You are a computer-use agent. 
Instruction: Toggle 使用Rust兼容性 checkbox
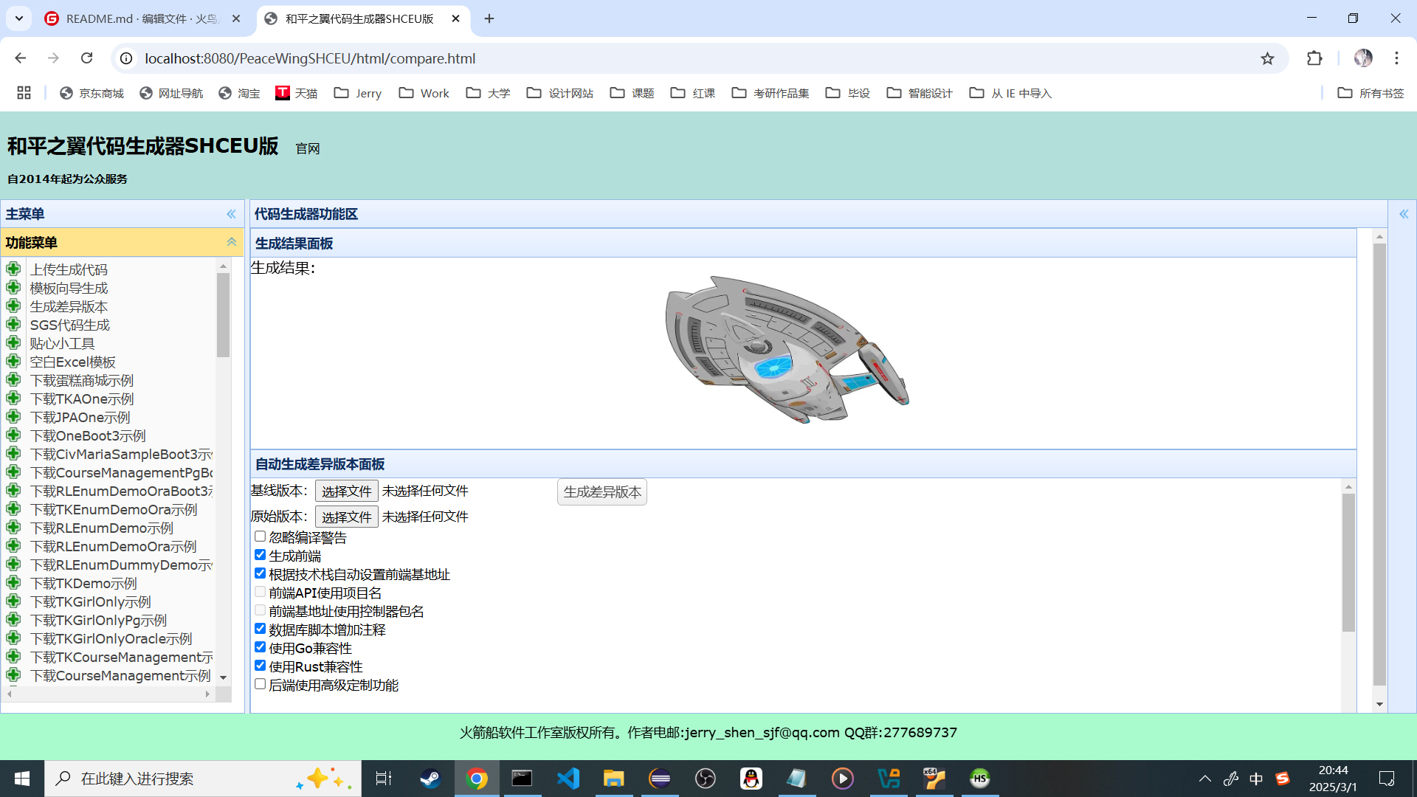(260, 666)
